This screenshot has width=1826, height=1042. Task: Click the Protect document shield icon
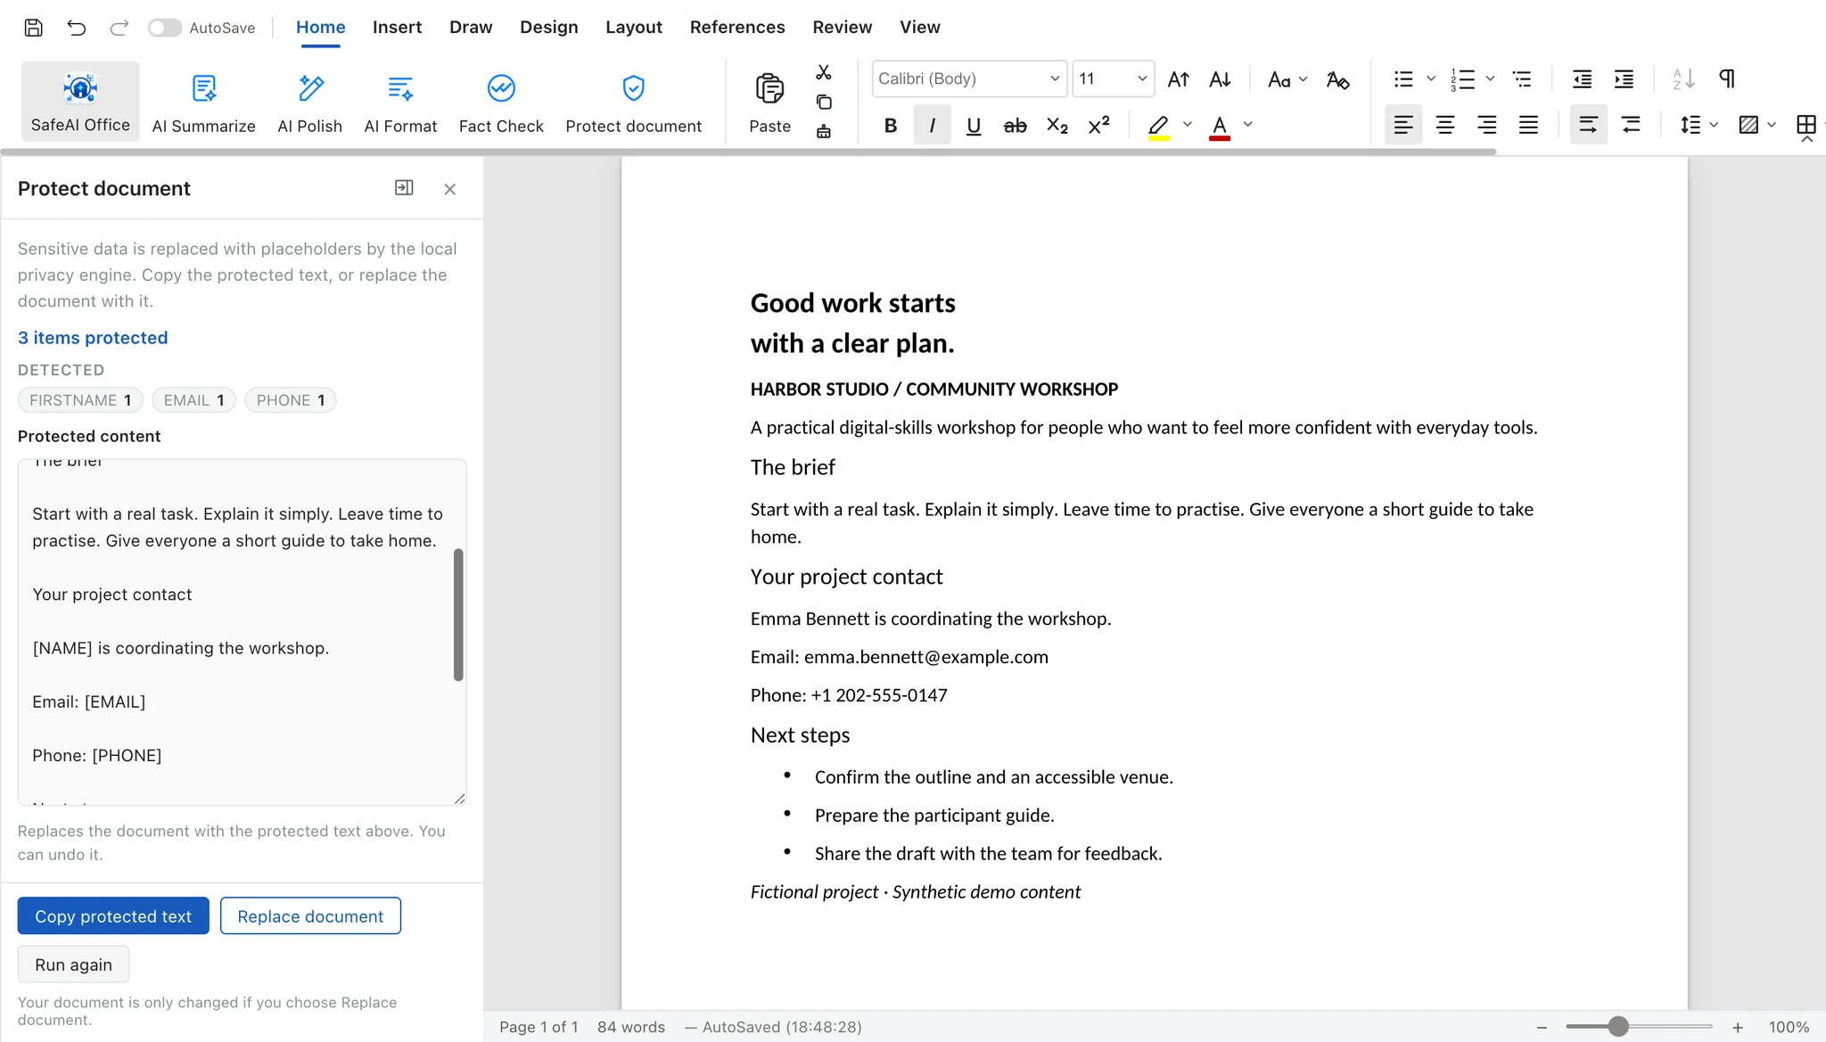(x=633, y=88)
